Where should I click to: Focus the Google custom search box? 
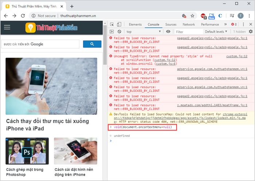(40, 44)
